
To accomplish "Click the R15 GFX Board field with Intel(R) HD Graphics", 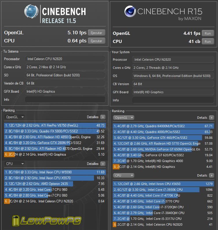I will [173, 92].
